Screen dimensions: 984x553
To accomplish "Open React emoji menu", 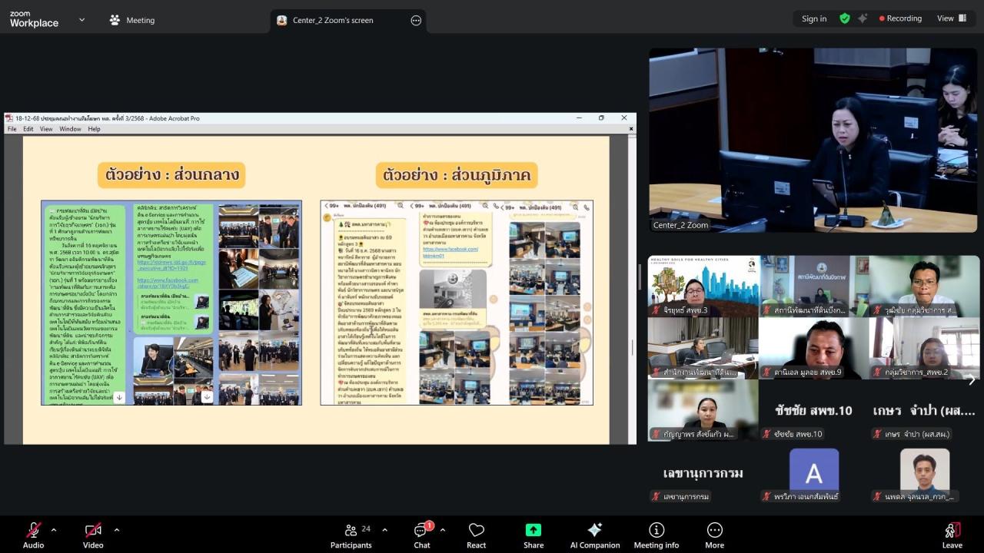I will click(x=477, y=535).
